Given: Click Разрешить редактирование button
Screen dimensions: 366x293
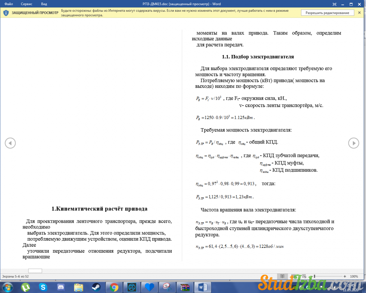Looking at the screenshot, I should [x=327, y=13].
